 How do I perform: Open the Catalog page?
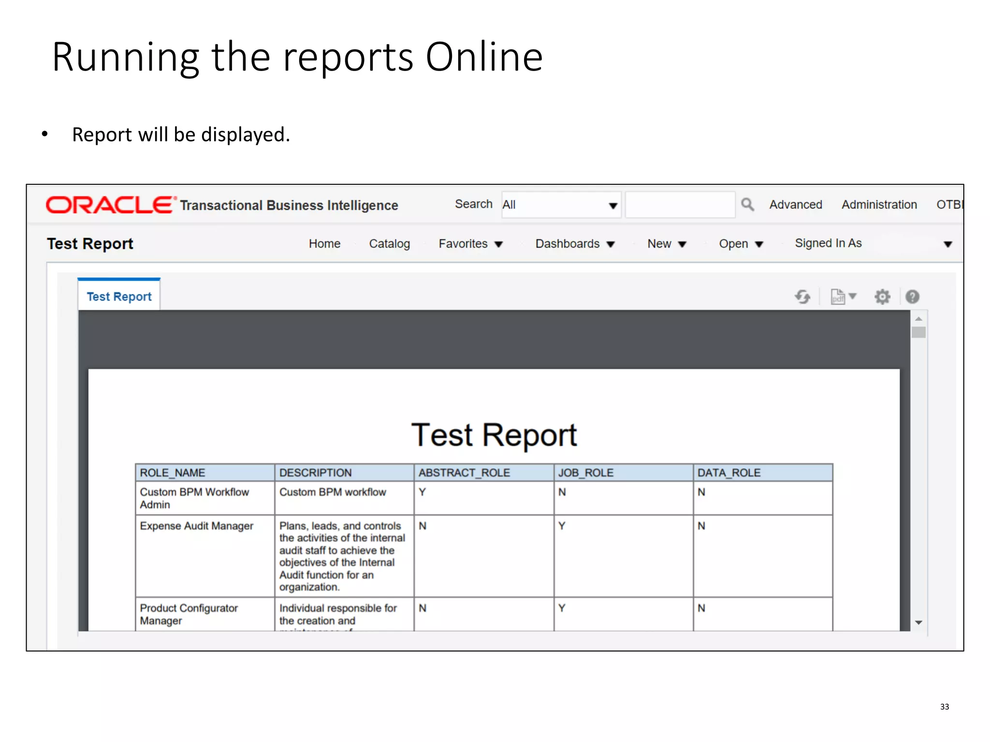click(389, 244)
